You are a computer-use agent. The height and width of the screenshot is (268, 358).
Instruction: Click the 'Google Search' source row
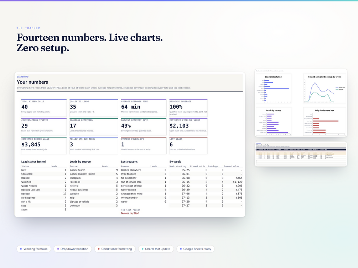coord(94,170)
